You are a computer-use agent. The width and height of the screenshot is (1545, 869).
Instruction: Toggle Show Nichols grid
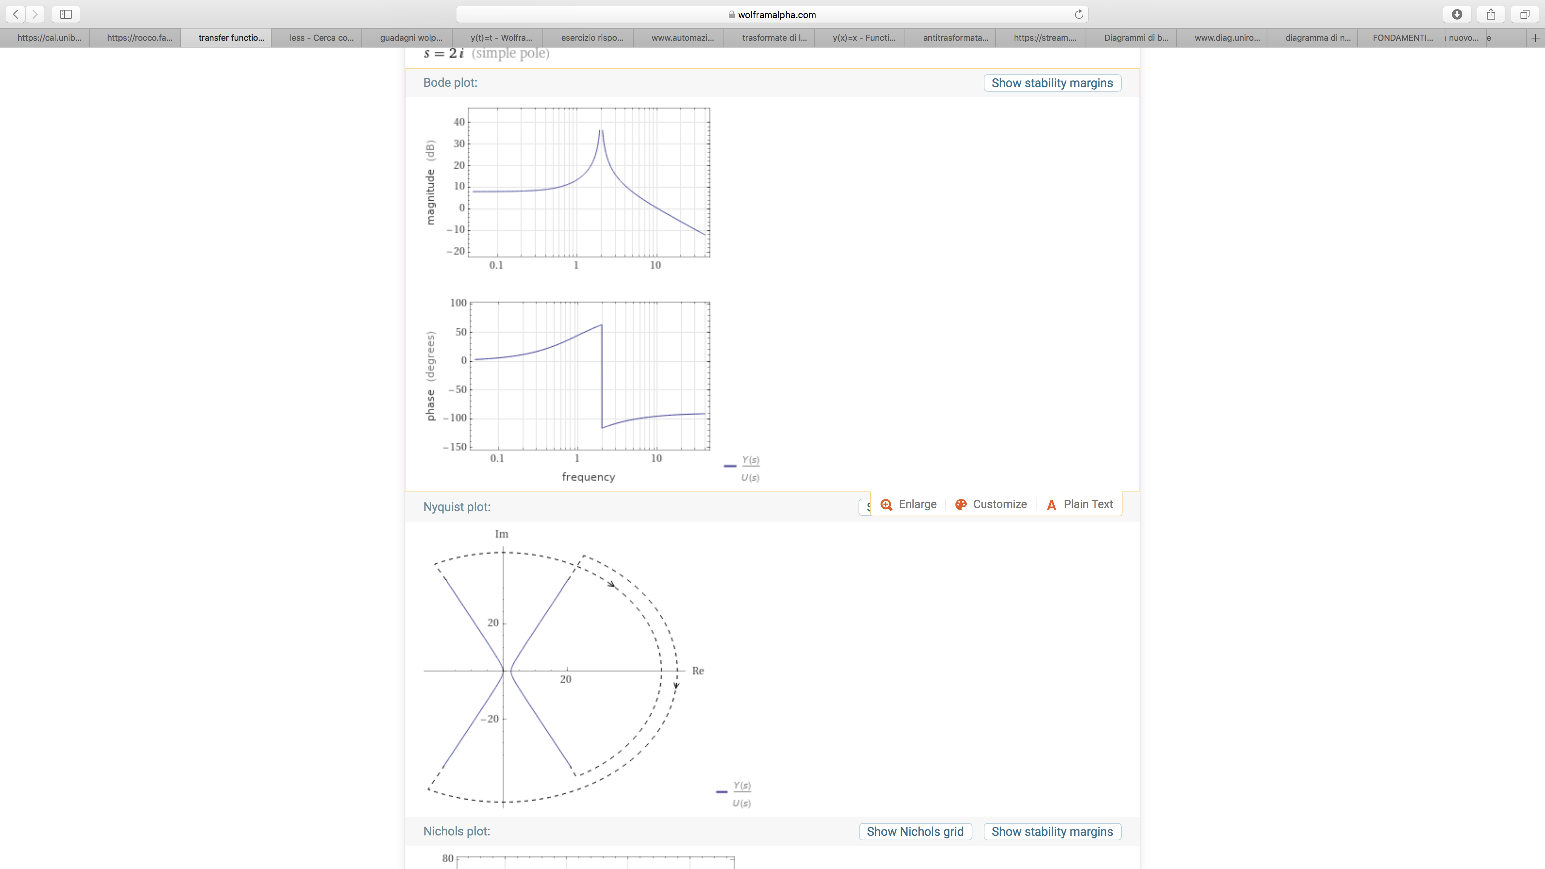[915, 831]
